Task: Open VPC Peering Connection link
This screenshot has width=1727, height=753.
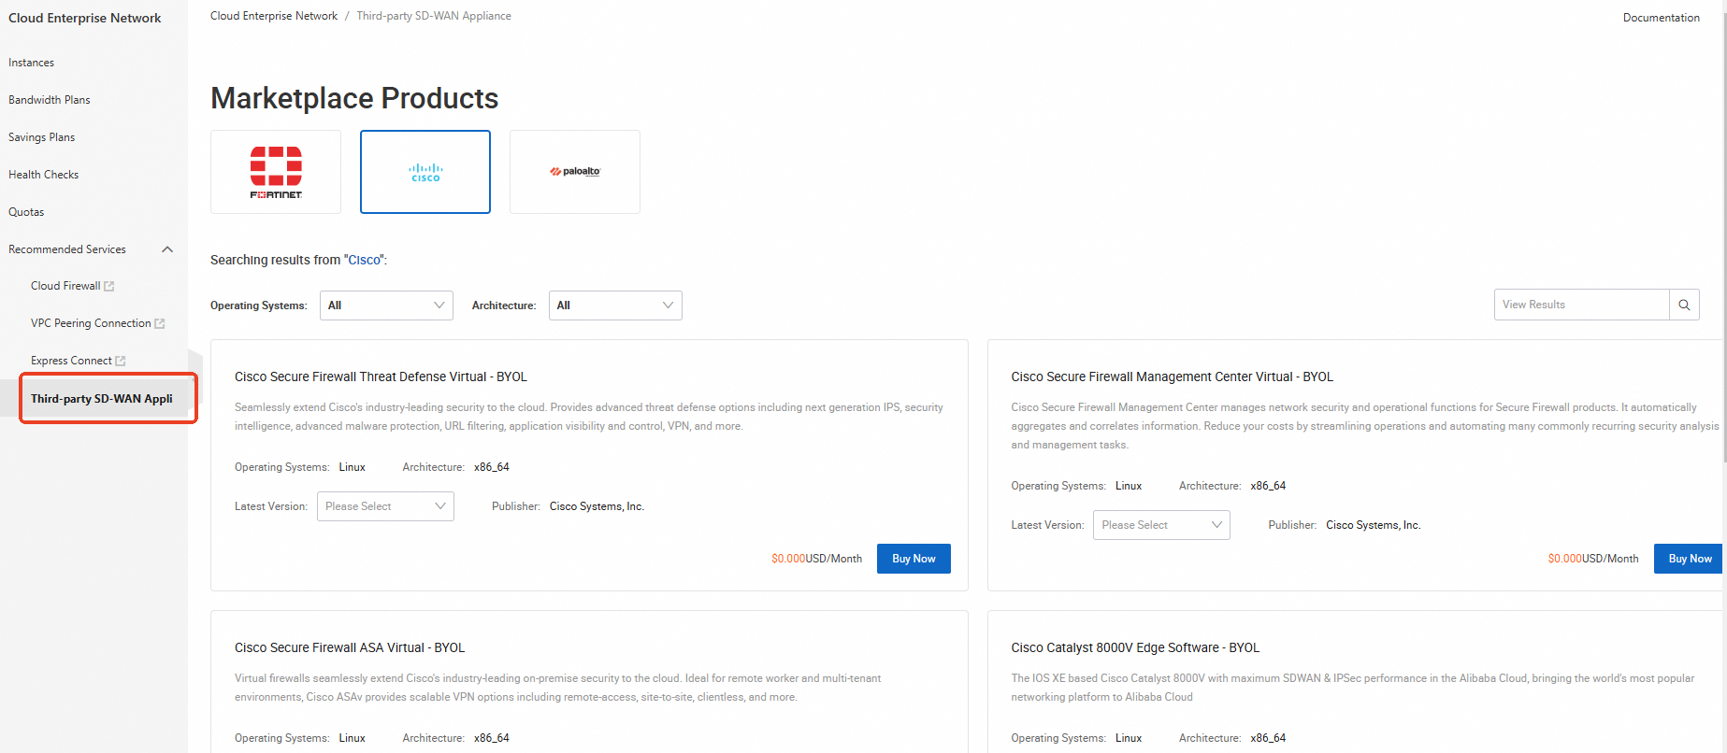Action: point(91,323)
